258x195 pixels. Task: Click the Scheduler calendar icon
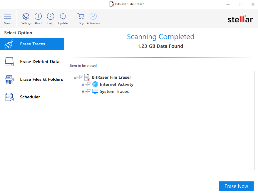(9, 97)
